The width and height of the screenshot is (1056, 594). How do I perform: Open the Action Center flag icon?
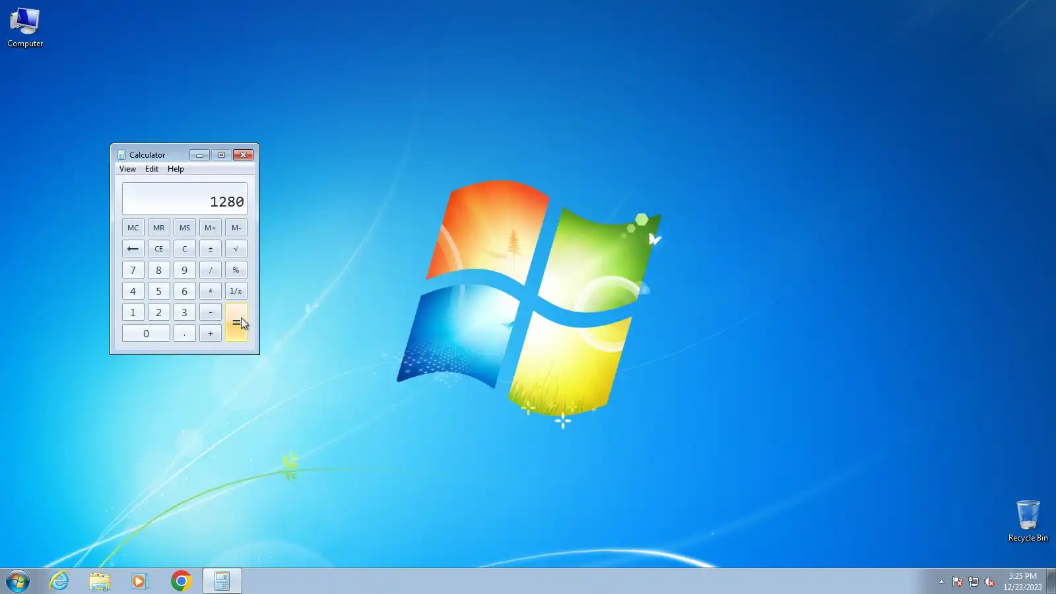957,581
